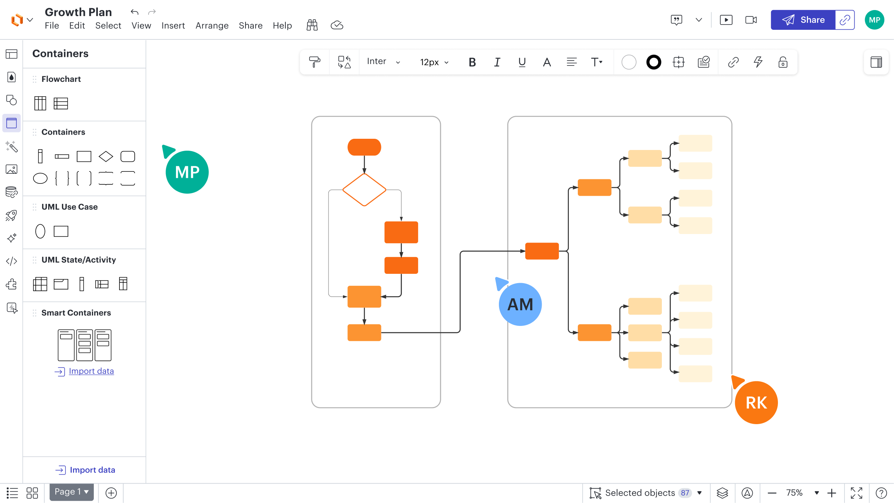This screenshot has width=894, height=503.
Task: Toggle italic text formatting
Action: click(x=497, y=62)
